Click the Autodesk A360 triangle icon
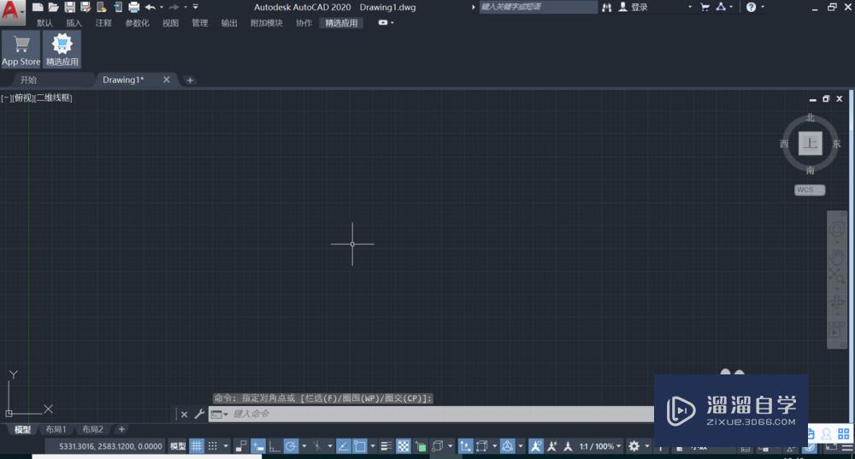Image resolution: width=855 pixels, height=459 pixels. click(721, 7)
